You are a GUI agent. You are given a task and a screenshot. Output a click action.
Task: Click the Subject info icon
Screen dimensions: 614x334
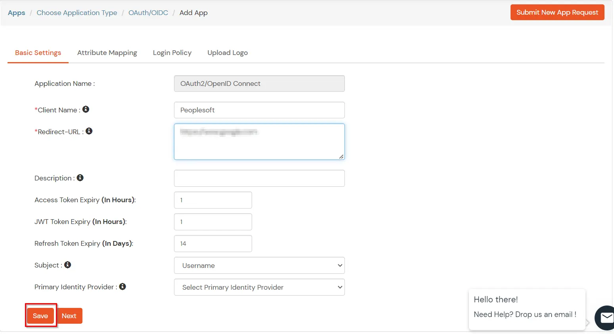[x=67, y=264]
